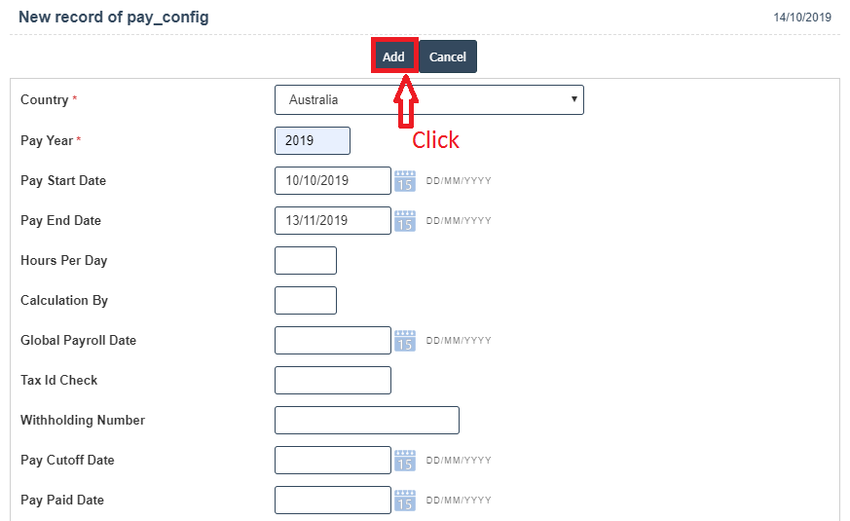Select the Pay End Date text box
The width and height of the screenshot is (850, 521).
(332, 221)
